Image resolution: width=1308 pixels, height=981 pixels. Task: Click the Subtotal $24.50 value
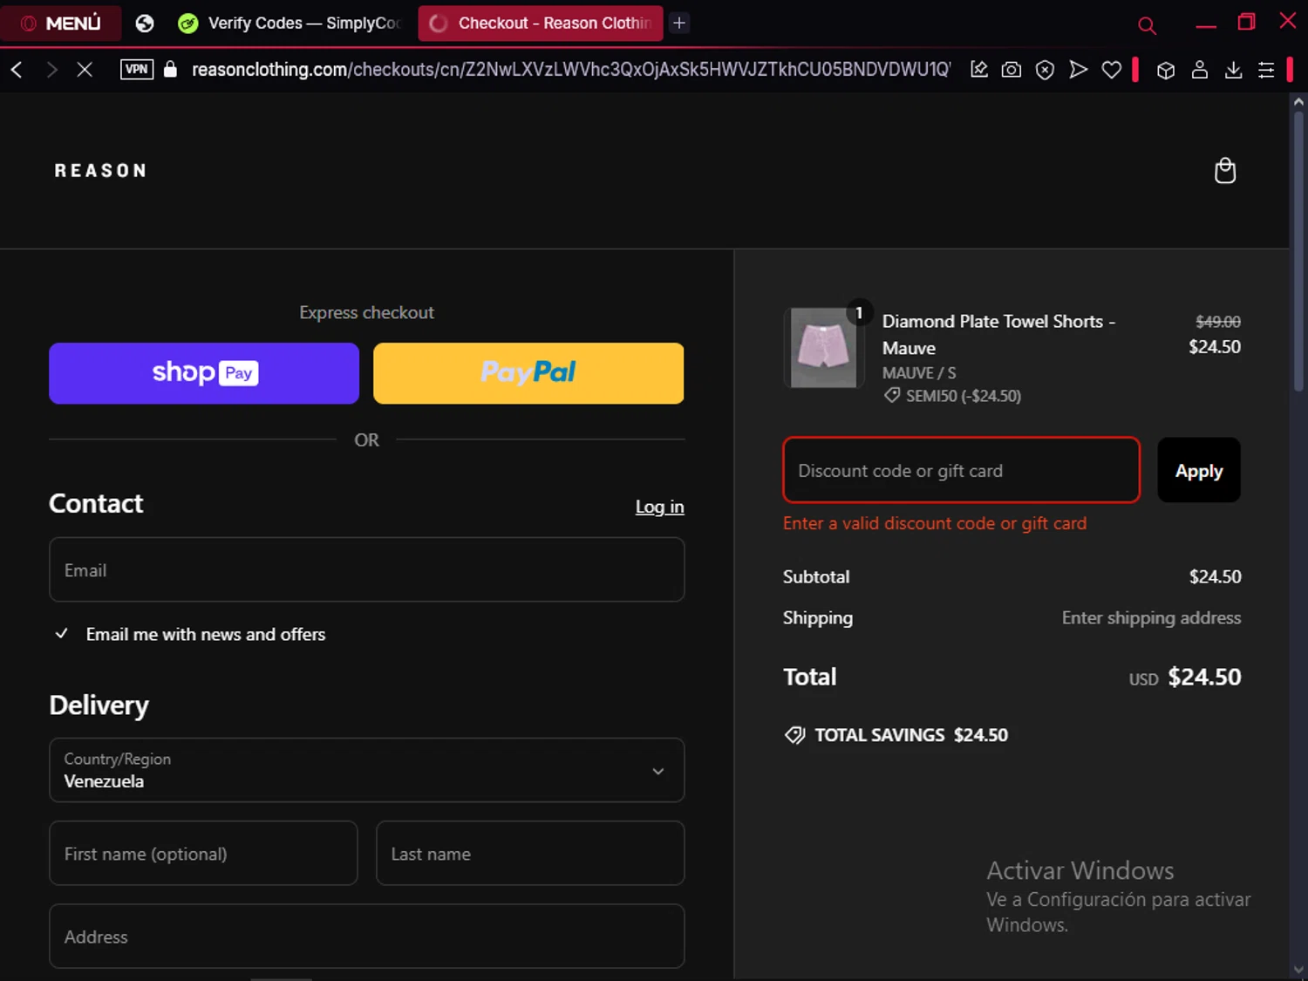(x=1216, y=576)
